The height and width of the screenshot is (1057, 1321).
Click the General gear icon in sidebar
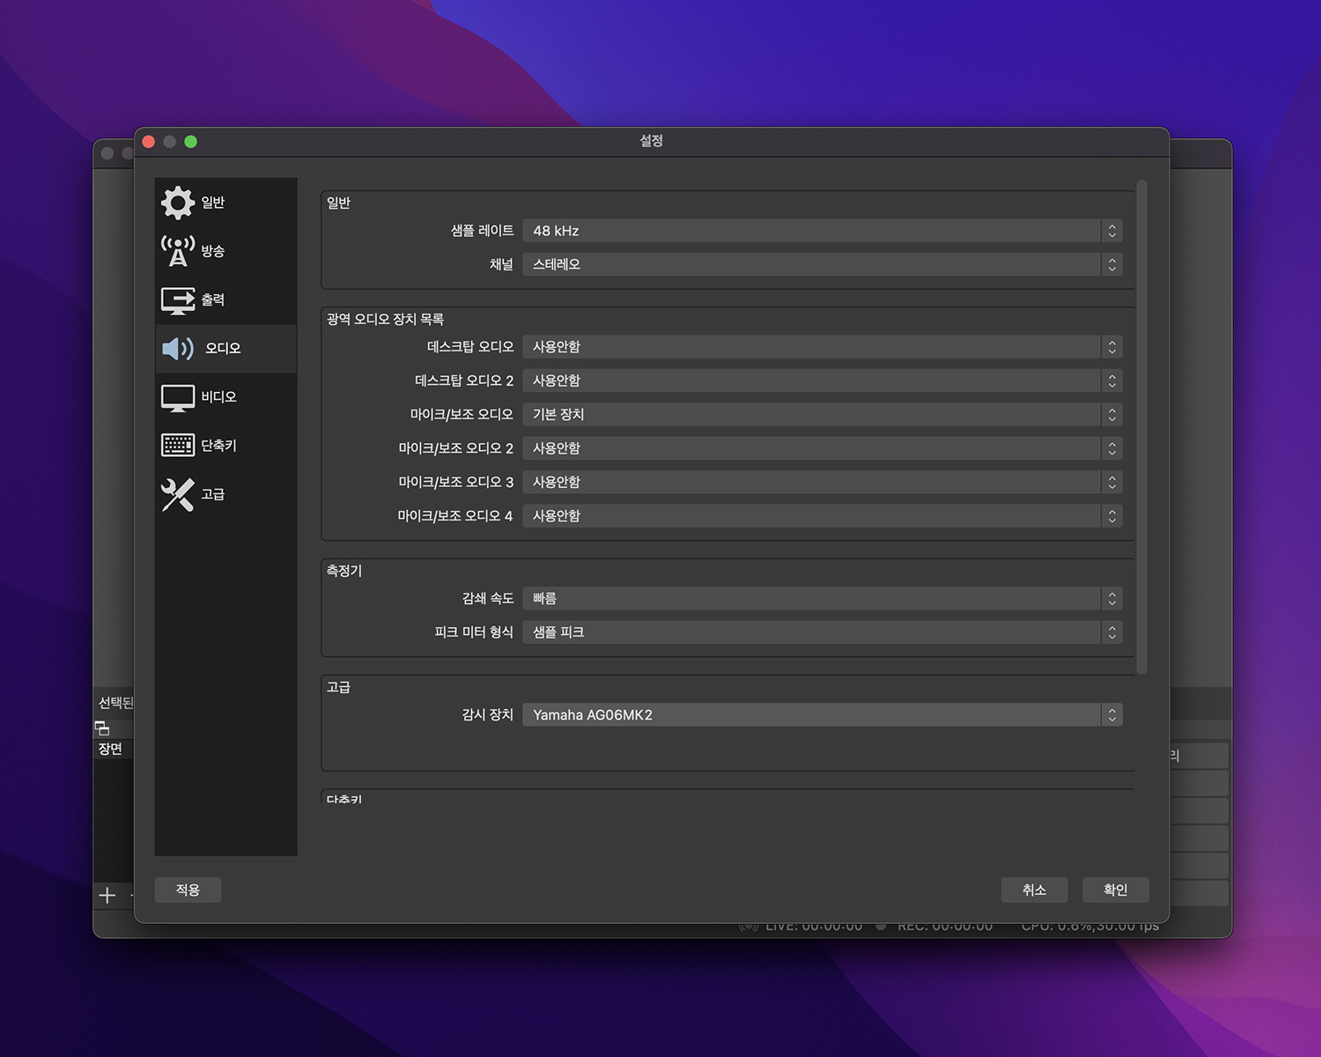point(178,203)
